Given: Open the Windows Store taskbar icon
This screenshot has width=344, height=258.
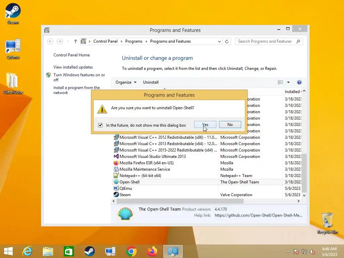Looking at the screenshot, I should (x=69, y=251).
